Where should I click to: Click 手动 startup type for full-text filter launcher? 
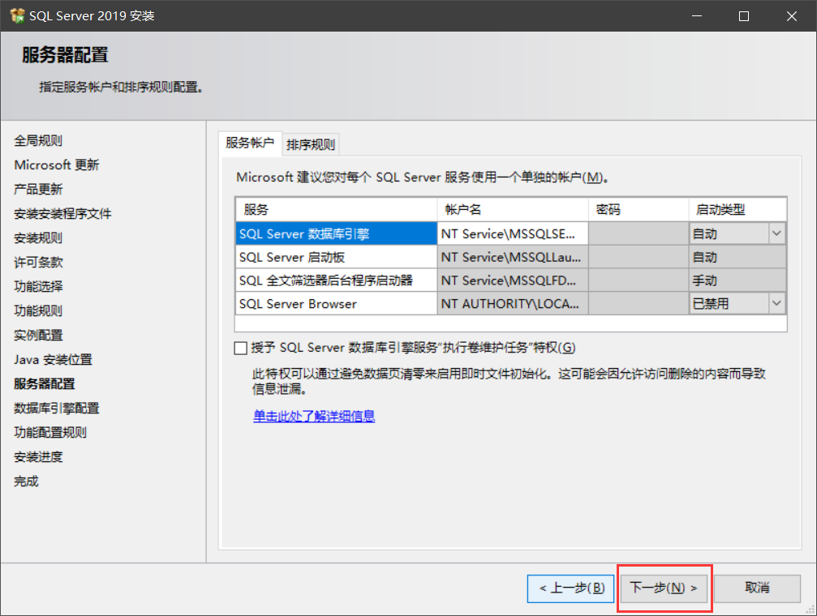click(737, 280)
